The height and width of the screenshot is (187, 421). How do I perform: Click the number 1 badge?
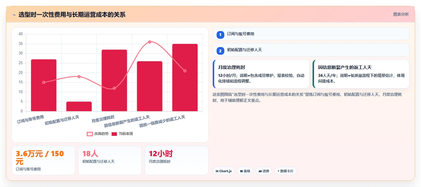point(220,35)
